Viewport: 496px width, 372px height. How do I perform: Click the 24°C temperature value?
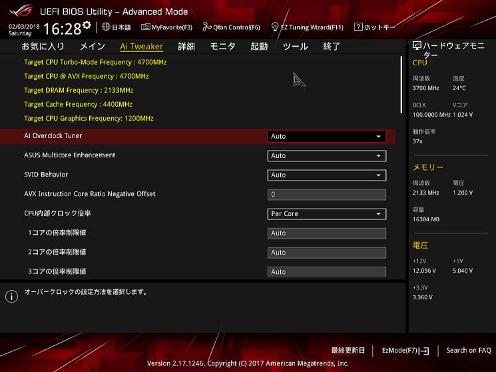pos(459,88)
